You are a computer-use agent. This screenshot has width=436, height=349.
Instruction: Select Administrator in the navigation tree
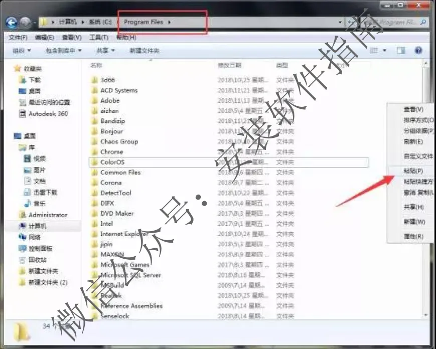pos(48,215)
